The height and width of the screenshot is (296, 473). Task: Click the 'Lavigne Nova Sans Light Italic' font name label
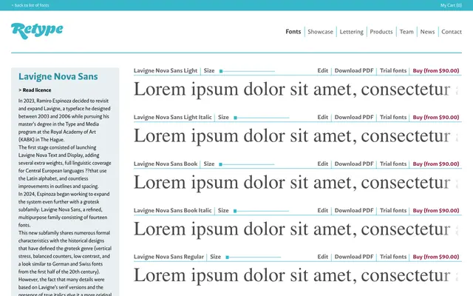coord(172,117)
